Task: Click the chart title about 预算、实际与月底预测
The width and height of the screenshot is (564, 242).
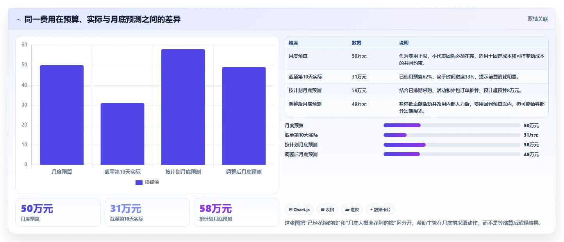Action: [102, 19]
